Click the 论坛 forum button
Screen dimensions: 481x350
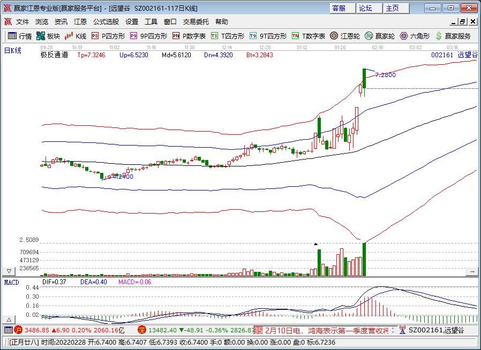[370, 8]
